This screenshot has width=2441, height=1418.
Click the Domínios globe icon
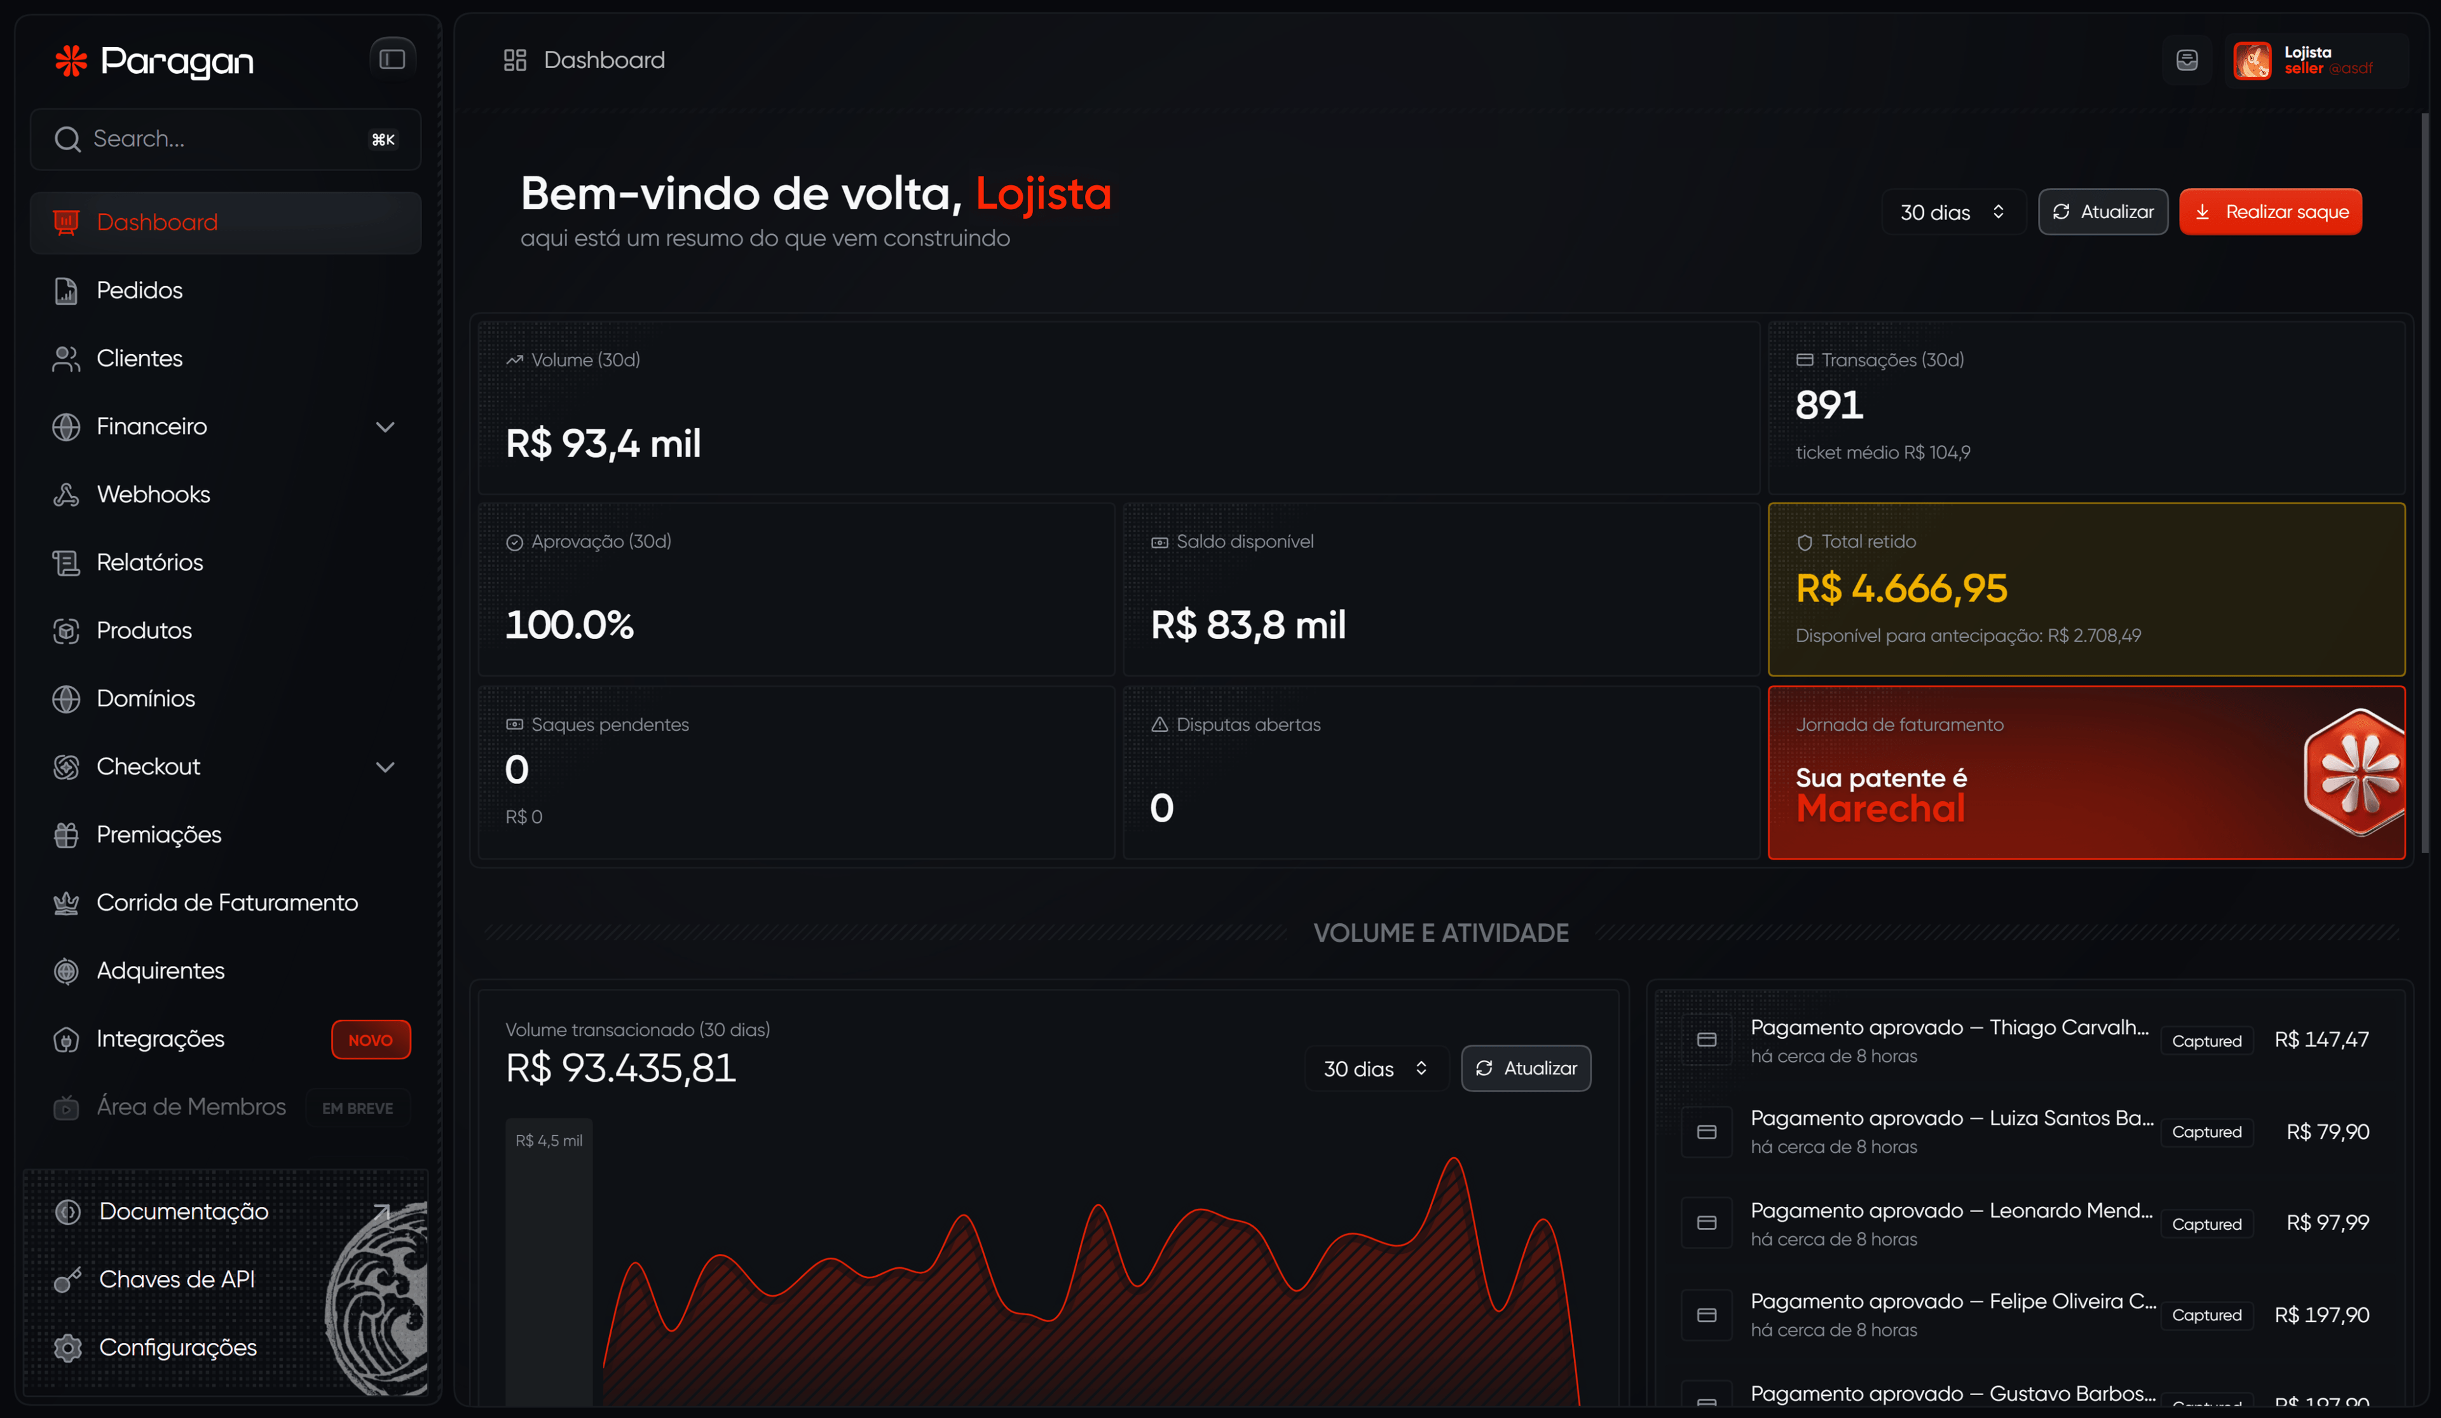pos(66,699)
